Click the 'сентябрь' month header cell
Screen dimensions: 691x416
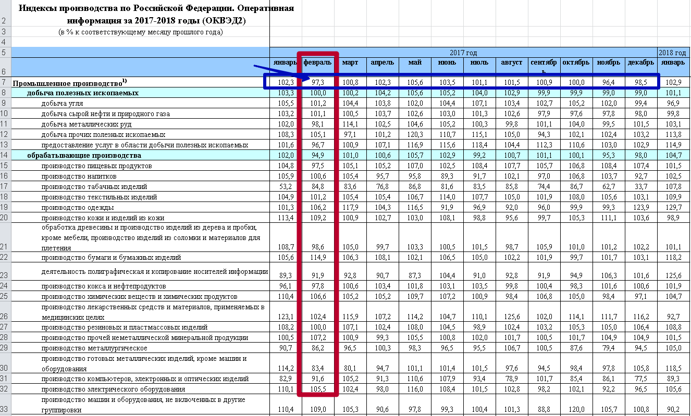pyautogui.click(x=544, y=67)
